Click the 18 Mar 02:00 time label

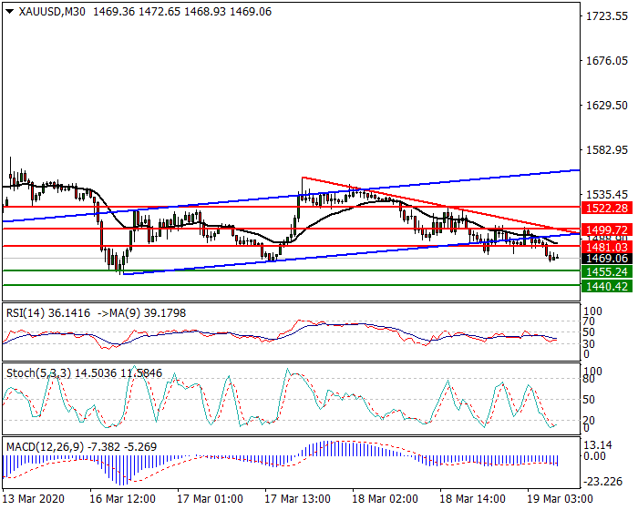tap(385, 499)
